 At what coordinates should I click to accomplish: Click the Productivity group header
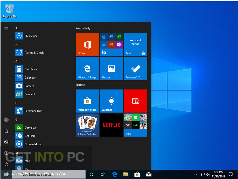[x=83, y=28]
